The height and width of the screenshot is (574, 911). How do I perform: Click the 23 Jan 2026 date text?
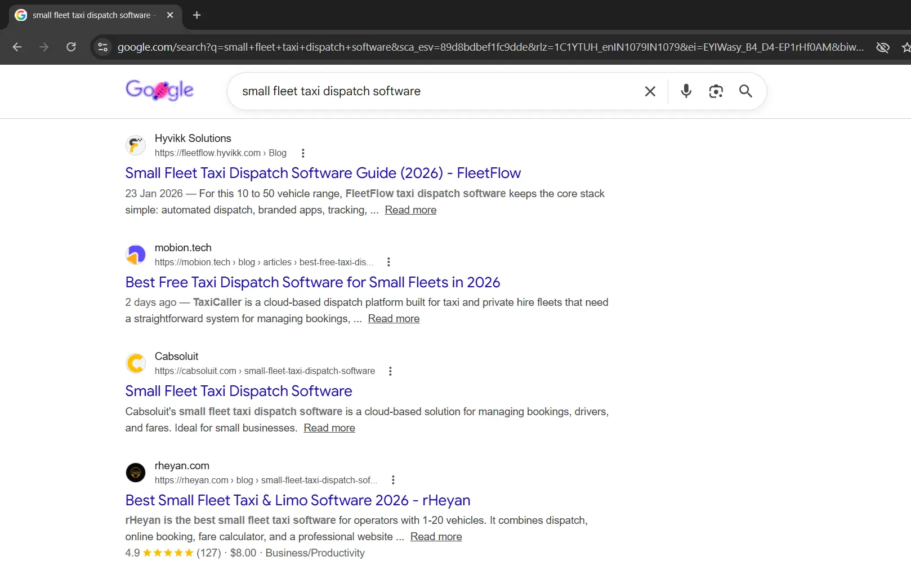pyautogui.click(x=154, y=194)
